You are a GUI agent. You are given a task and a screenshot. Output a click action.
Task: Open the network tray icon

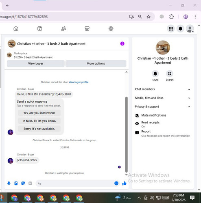[158, 198]
